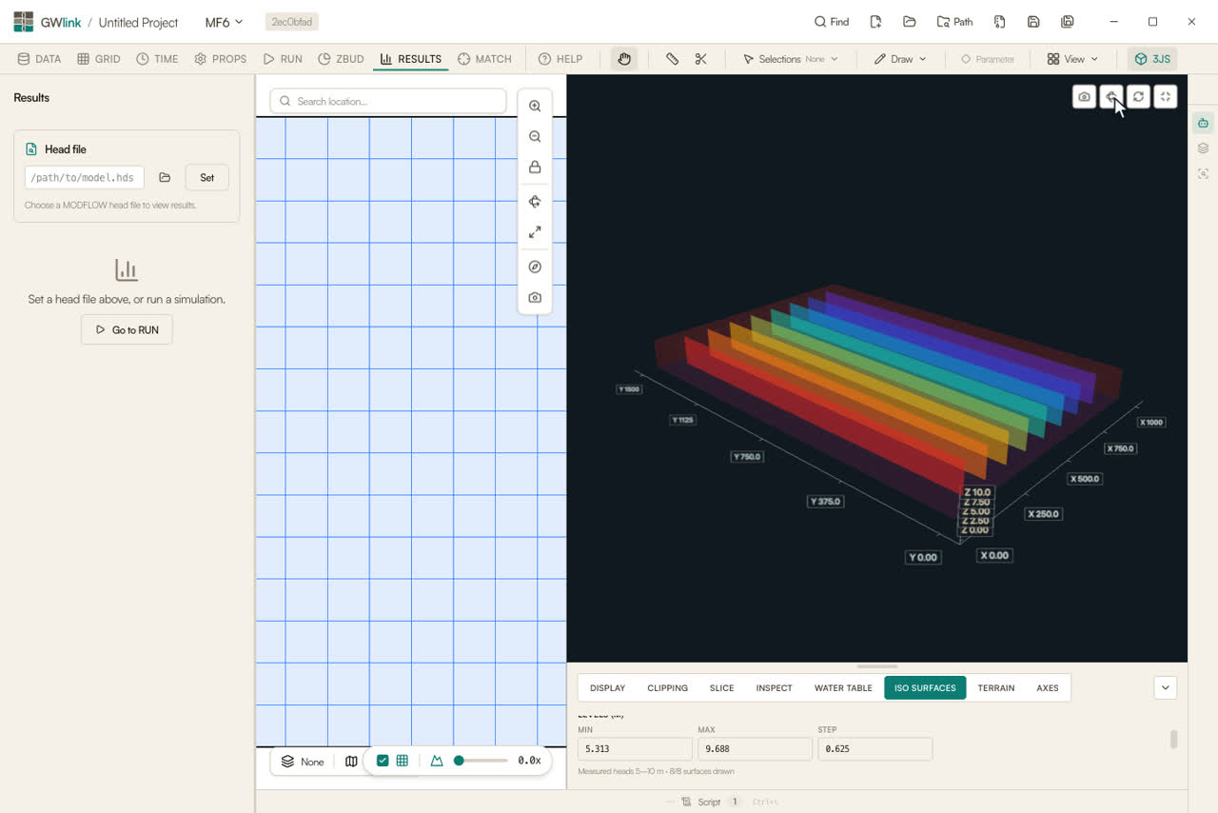Viewport: 1218px width, 813px height.
Task: Open the HELP tab
Action: pos(560,59)
